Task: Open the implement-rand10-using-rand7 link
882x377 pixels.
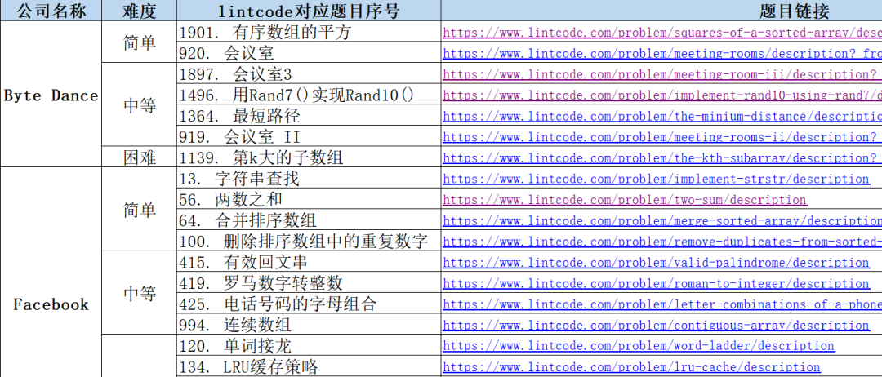Action: point(662,95)
